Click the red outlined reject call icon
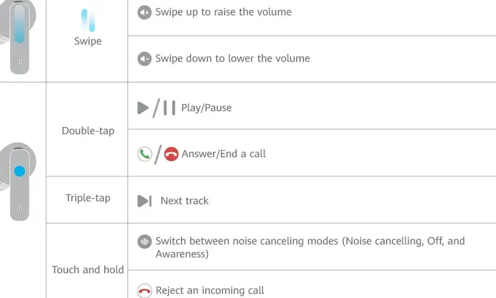 tap(145, 291)
